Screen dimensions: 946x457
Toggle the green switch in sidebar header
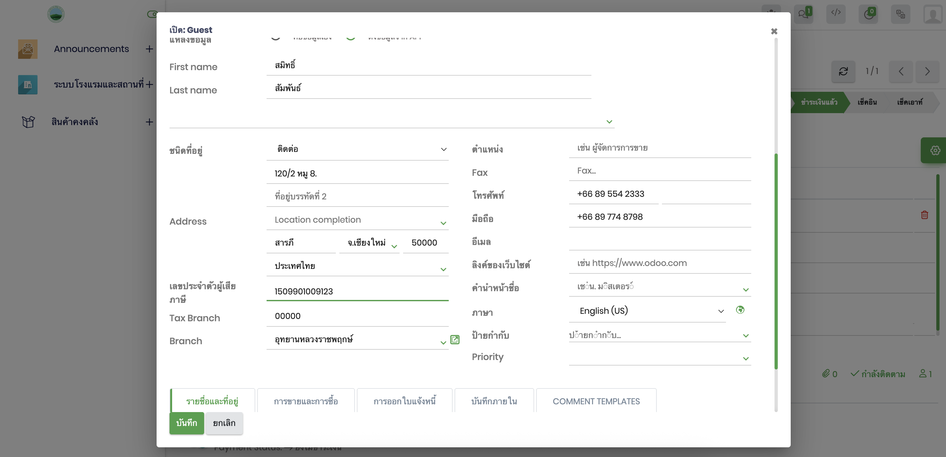[152, 14]
